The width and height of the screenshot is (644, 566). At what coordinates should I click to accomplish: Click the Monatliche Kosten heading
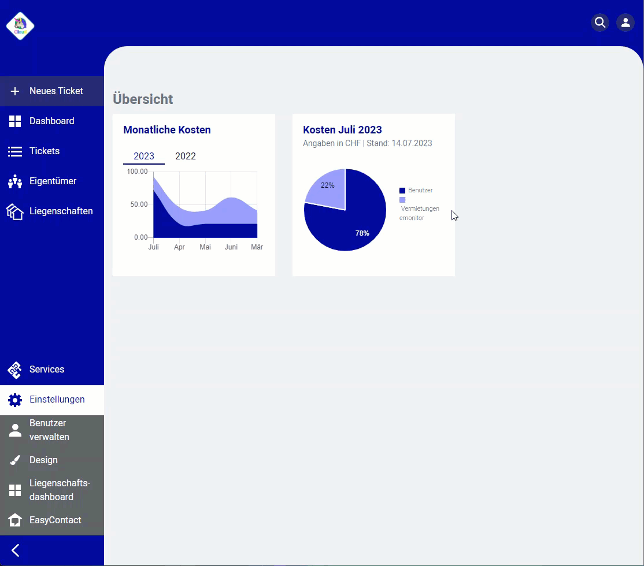tap(166, 130)
